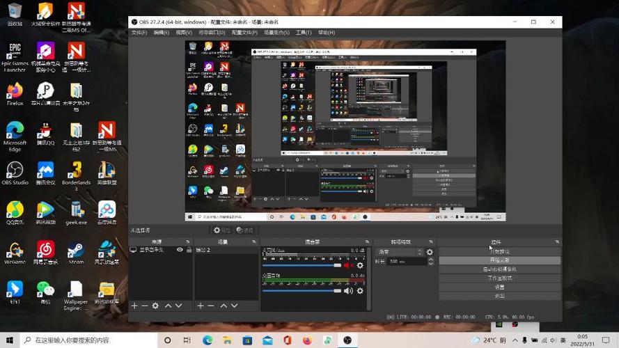
Task: Move the selected scene up
Action: point(224,306)
